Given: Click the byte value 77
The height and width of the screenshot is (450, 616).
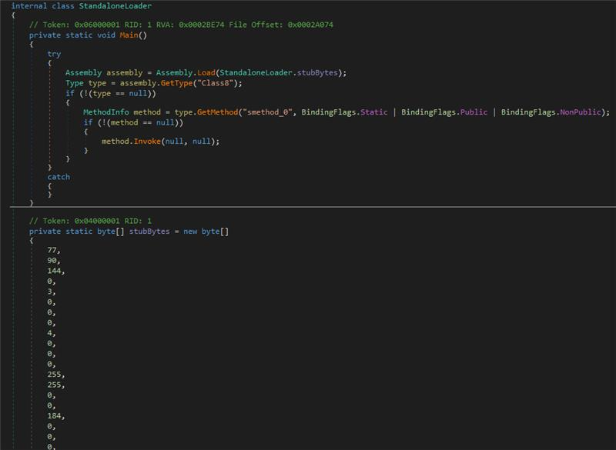Looking at the screenshot, I should pos(52,250).
